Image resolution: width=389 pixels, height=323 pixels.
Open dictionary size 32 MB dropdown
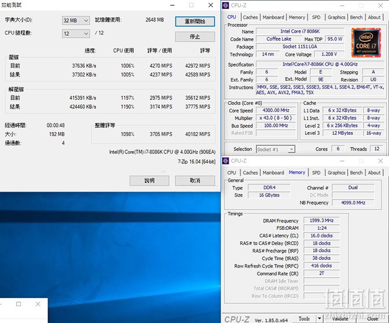coord(76,20)
